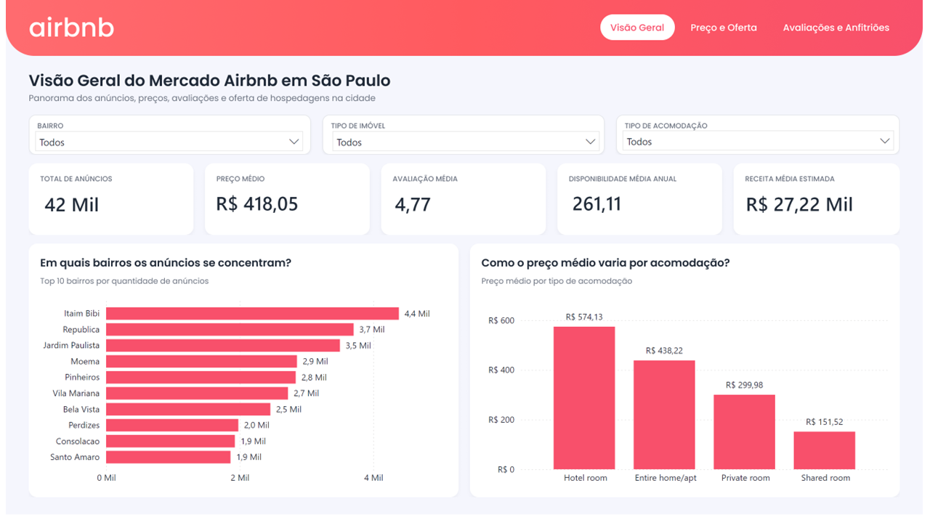Click the 4,4 Mil data label
The width and height of the screenshot is (930, 523).
coord(417,314)
